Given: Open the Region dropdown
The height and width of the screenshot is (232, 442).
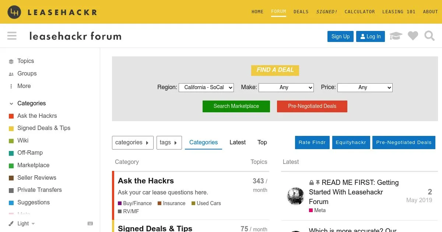Looking at the screenshot, I should [x=206, y=87].
